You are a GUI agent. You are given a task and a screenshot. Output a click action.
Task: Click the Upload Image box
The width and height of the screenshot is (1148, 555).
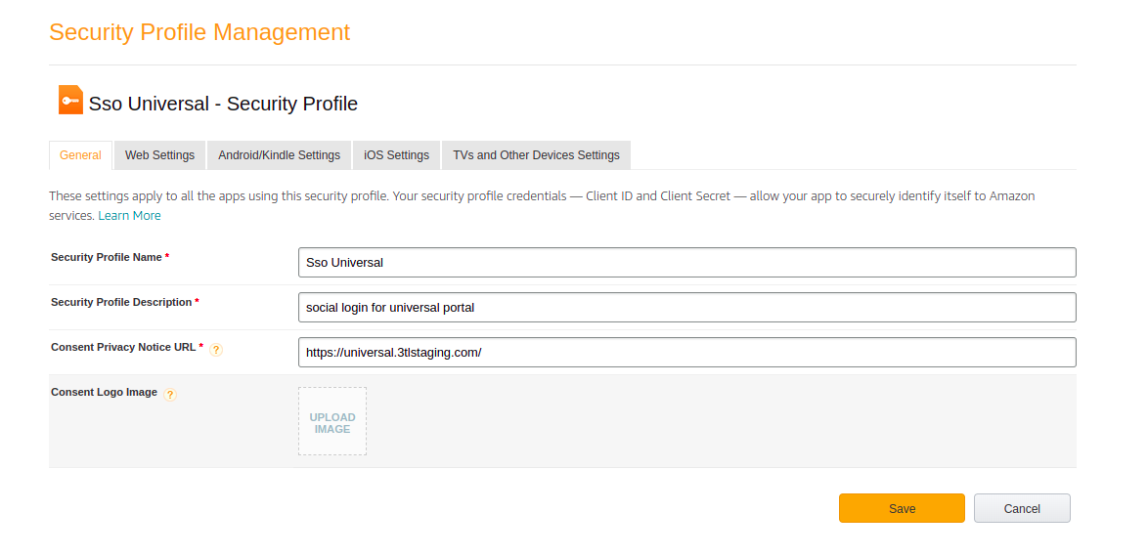pos(332,421)
